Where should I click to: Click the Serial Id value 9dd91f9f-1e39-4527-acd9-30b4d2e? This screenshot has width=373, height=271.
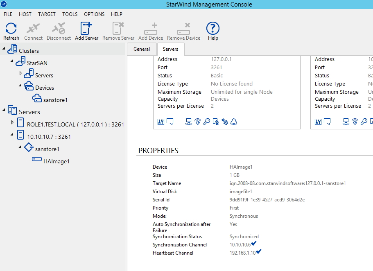(267, 200)
